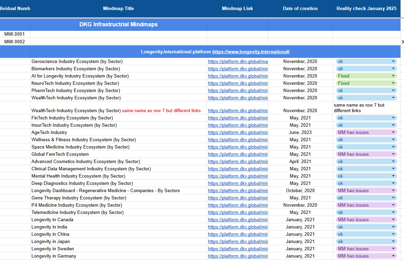Expand the Longevity in Sweden status dropdown
Image resolution: width=404 pixels, height=260 pixels.
point(393,249)
